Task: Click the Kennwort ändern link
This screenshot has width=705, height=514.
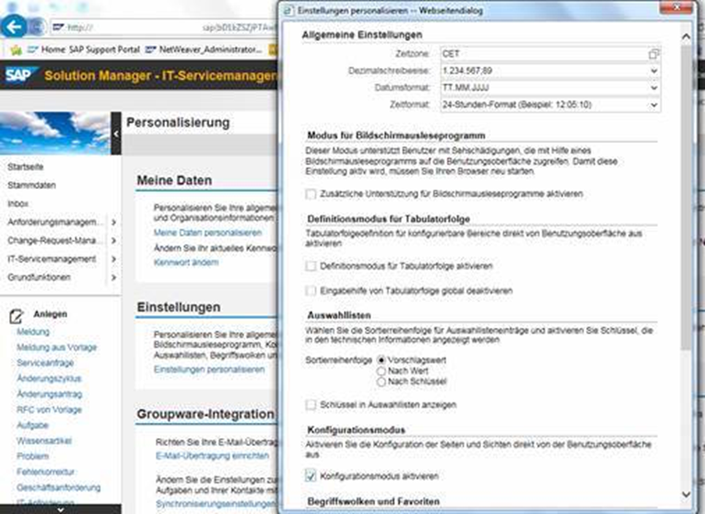Action: [185, 263]
